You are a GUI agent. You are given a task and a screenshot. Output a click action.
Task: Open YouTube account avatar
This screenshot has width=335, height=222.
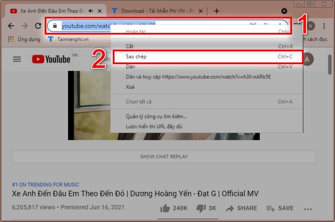308,59
